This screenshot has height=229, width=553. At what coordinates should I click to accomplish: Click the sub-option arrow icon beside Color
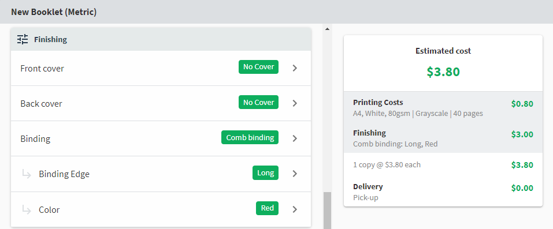[27, 209]
